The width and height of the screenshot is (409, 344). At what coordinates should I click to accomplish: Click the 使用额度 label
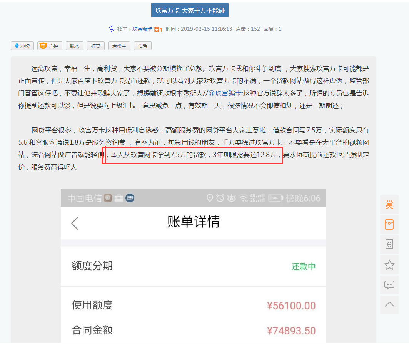[92, 305]
